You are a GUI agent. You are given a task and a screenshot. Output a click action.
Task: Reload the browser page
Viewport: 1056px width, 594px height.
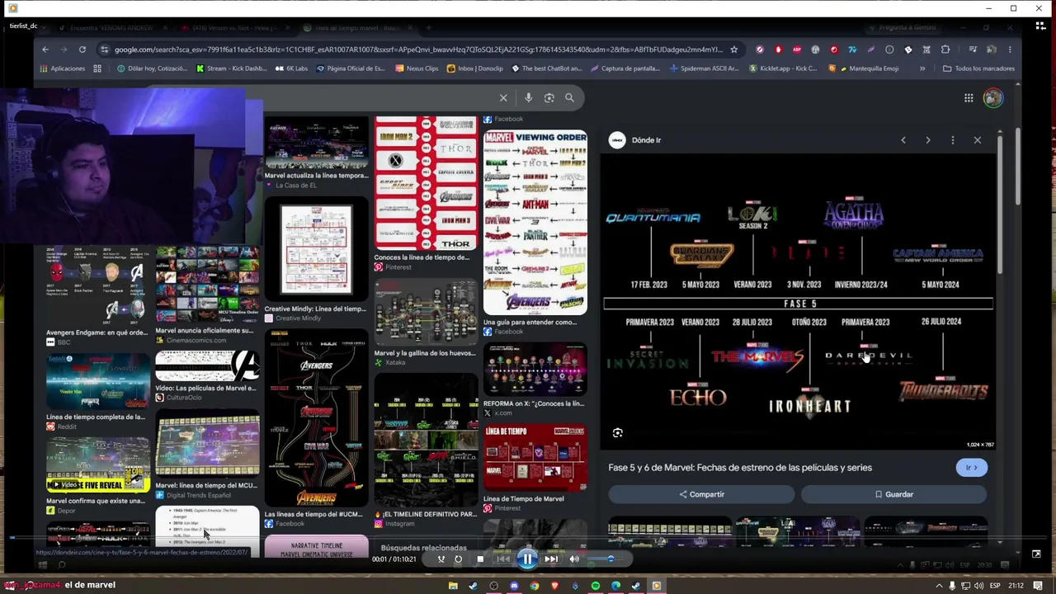[82, 49]
